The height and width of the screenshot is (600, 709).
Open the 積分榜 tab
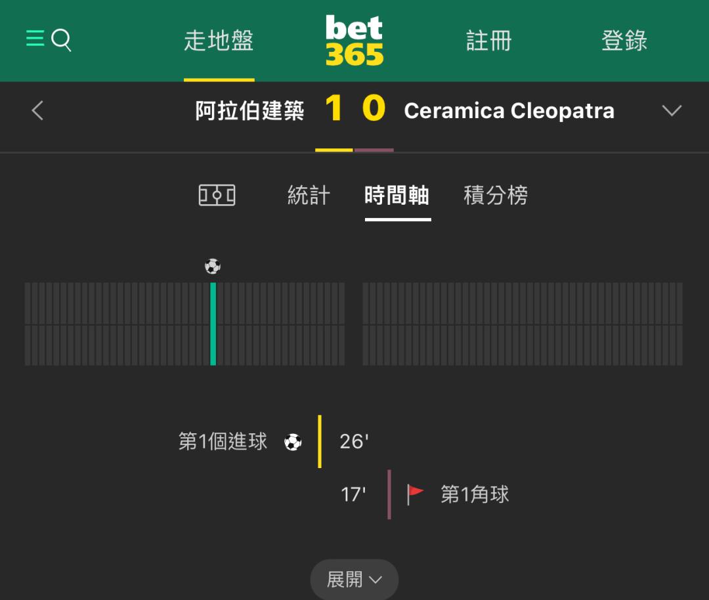[496, 196]
